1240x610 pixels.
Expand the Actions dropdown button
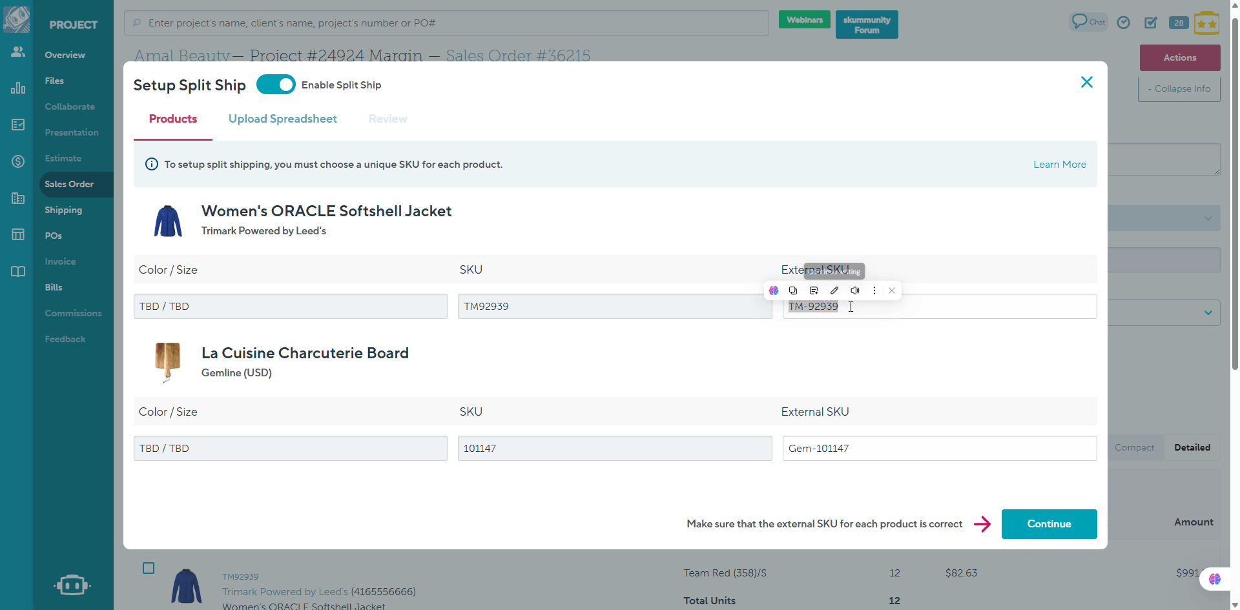[x=1179, y=57]
